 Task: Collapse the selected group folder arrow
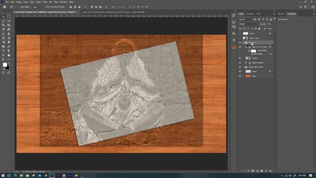point(243,43)
